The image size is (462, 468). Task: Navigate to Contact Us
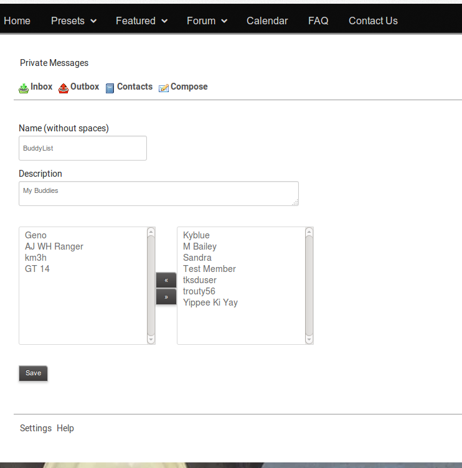point(373,21)
